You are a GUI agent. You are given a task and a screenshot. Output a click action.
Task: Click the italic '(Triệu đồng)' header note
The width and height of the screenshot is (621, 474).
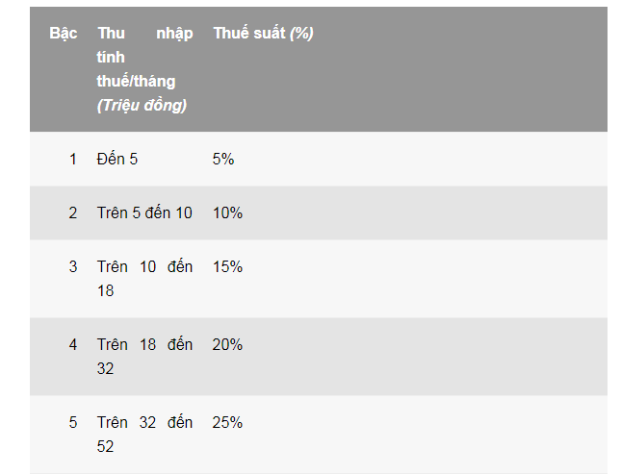coord(142,106)
